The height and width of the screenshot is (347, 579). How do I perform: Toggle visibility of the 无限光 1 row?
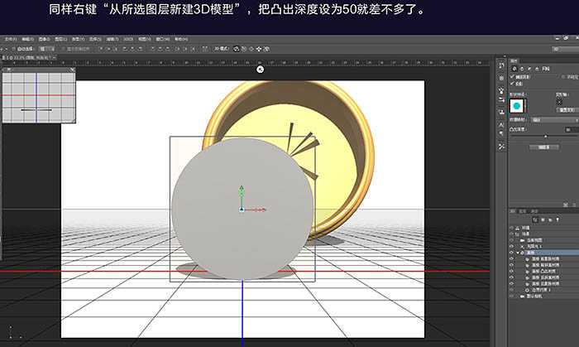pyautogui.click(x=512, y=246)
